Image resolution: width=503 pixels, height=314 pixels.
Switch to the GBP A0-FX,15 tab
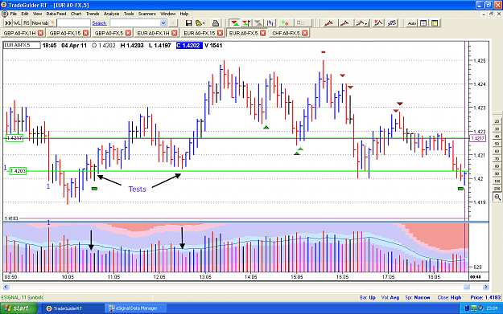click(65, 33)
